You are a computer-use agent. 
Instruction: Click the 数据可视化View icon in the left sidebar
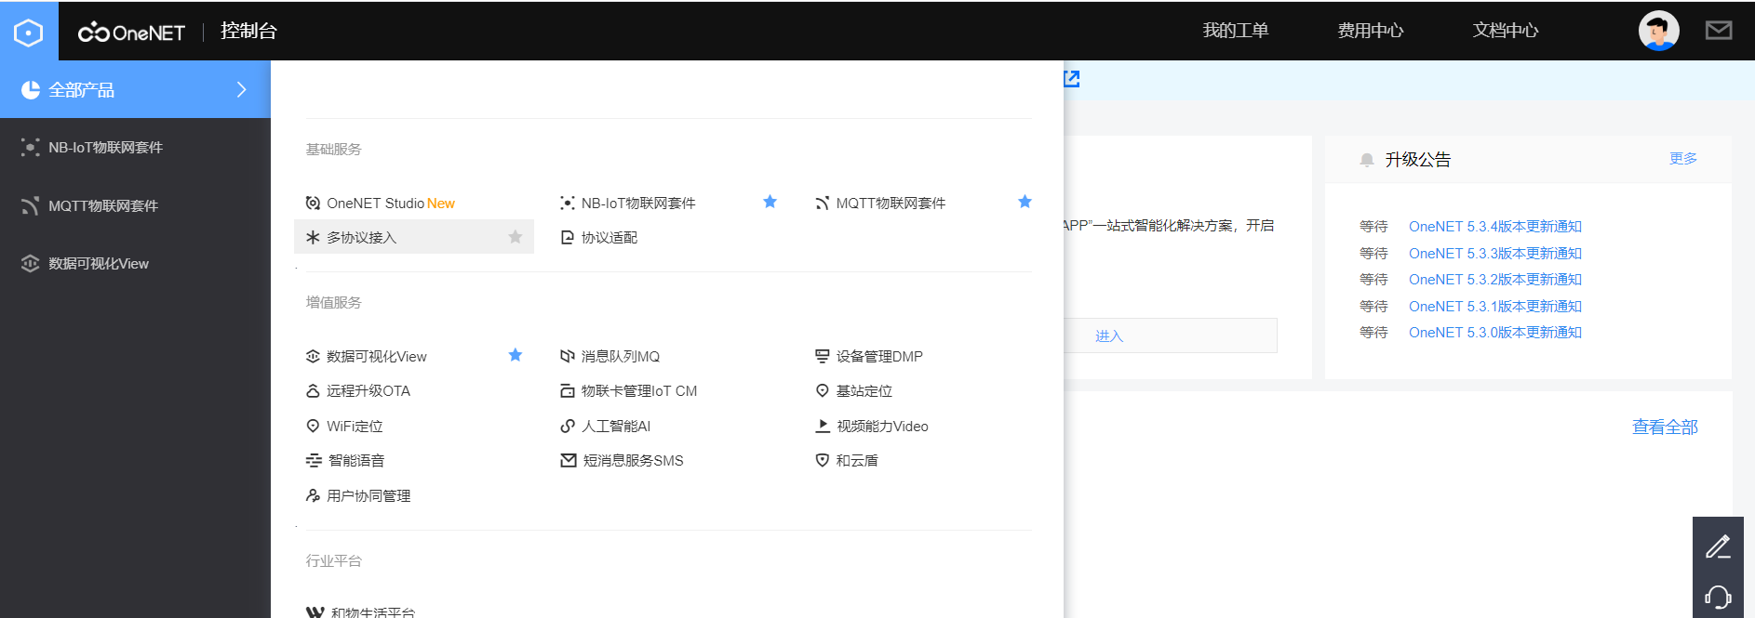click(31, 263)
